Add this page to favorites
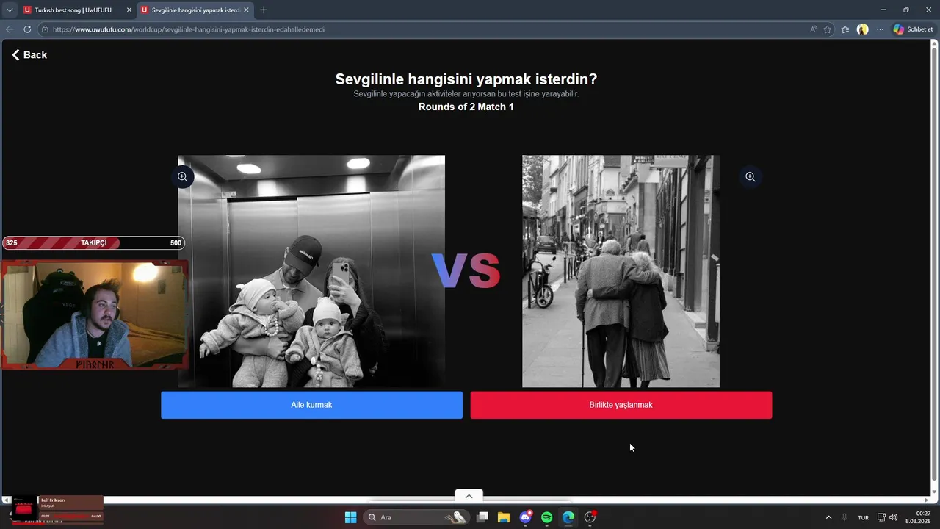Image resolution: width=940 pixels, height=529 pixels. (828, 29)
